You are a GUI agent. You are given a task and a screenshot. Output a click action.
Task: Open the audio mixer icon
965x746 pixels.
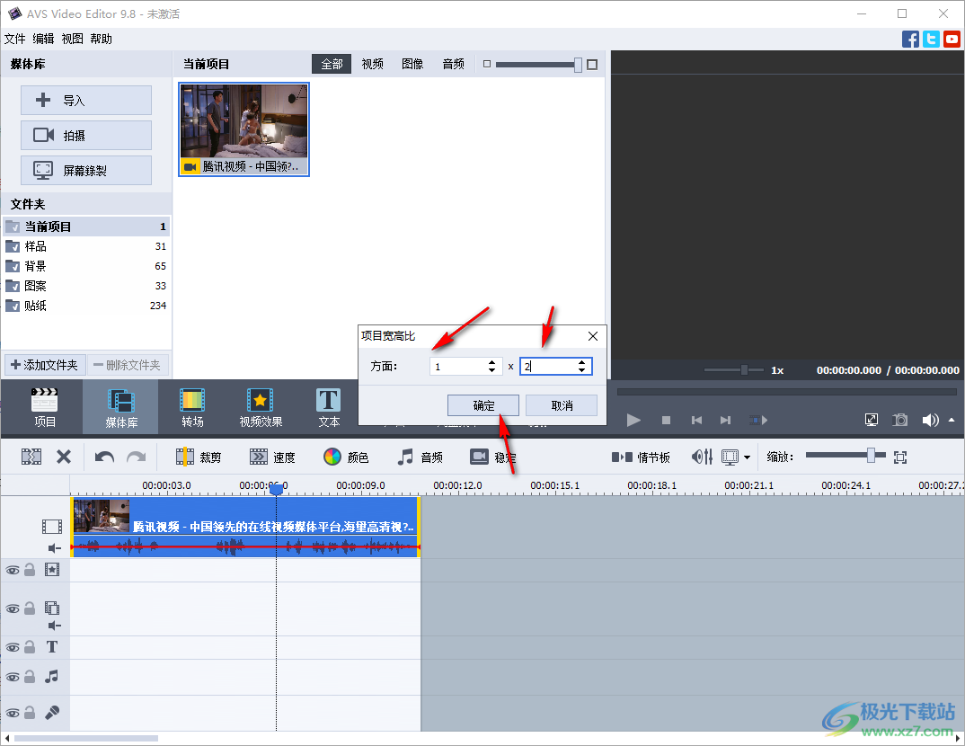702,457
